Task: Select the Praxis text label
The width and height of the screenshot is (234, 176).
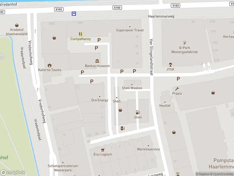Action: point(177,93)
